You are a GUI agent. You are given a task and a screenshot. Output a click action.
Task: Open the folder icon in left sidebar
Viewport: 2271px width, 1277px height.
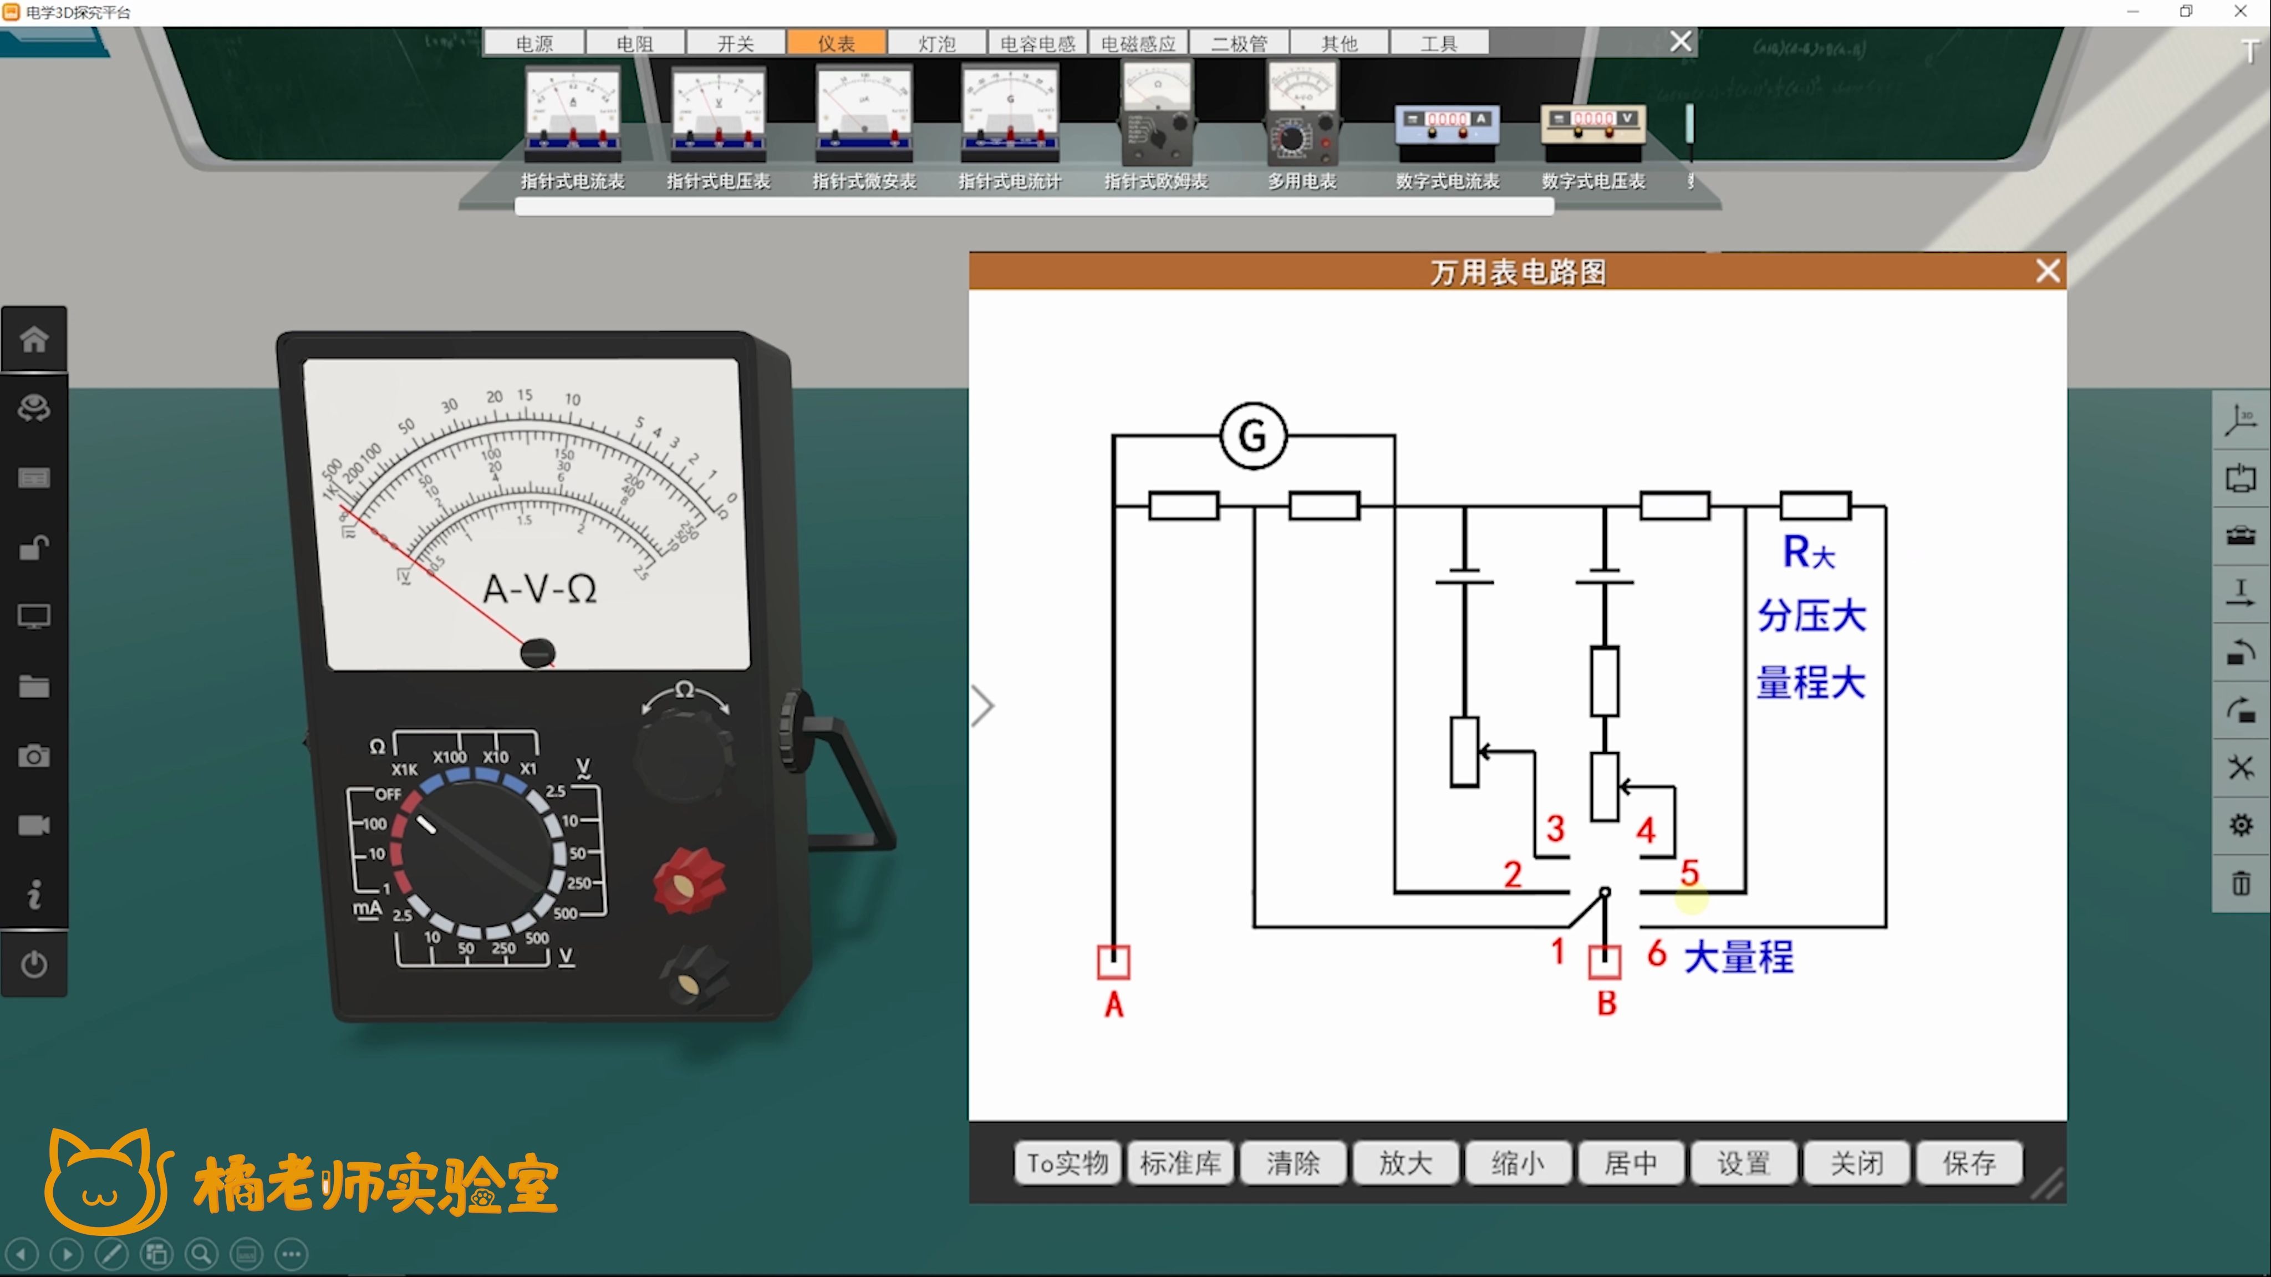(x=33, y=687)
